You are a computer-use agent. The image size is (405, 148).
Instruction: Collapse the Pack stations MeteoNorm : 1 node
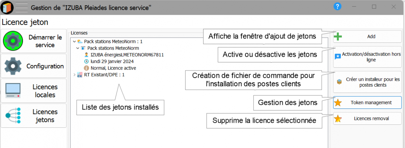pyautogui.click(x=75, y=41)
